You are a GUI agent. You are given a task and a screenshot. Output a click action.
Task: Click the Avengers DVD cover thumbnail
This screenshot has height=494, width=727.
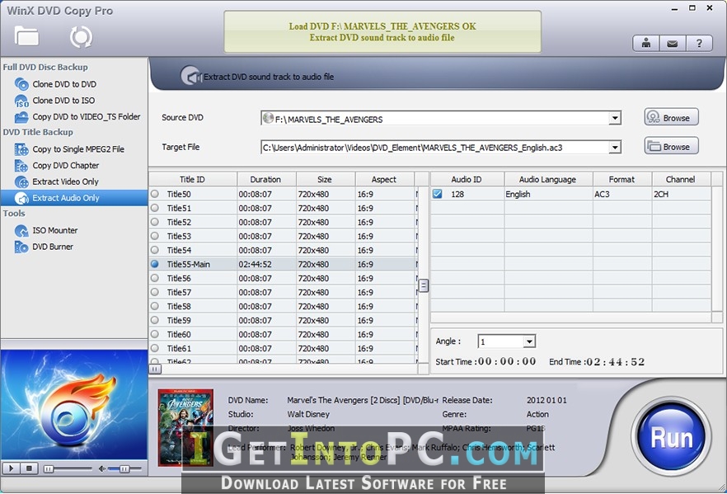pos(185,427)
